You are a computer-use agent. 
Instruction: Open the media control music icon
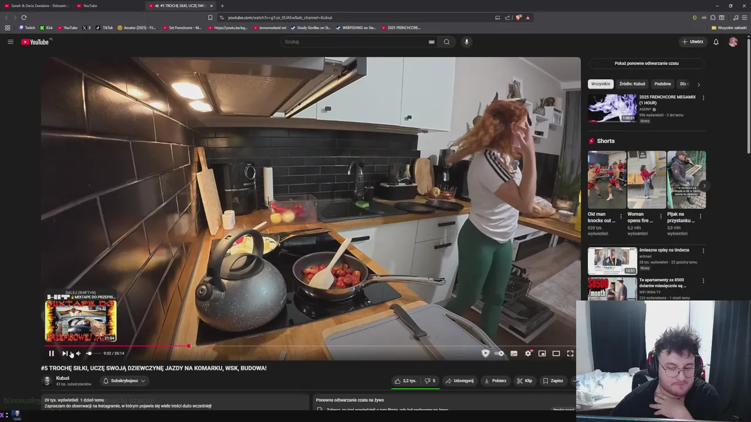pyautogui.click(x=736, y=18)
